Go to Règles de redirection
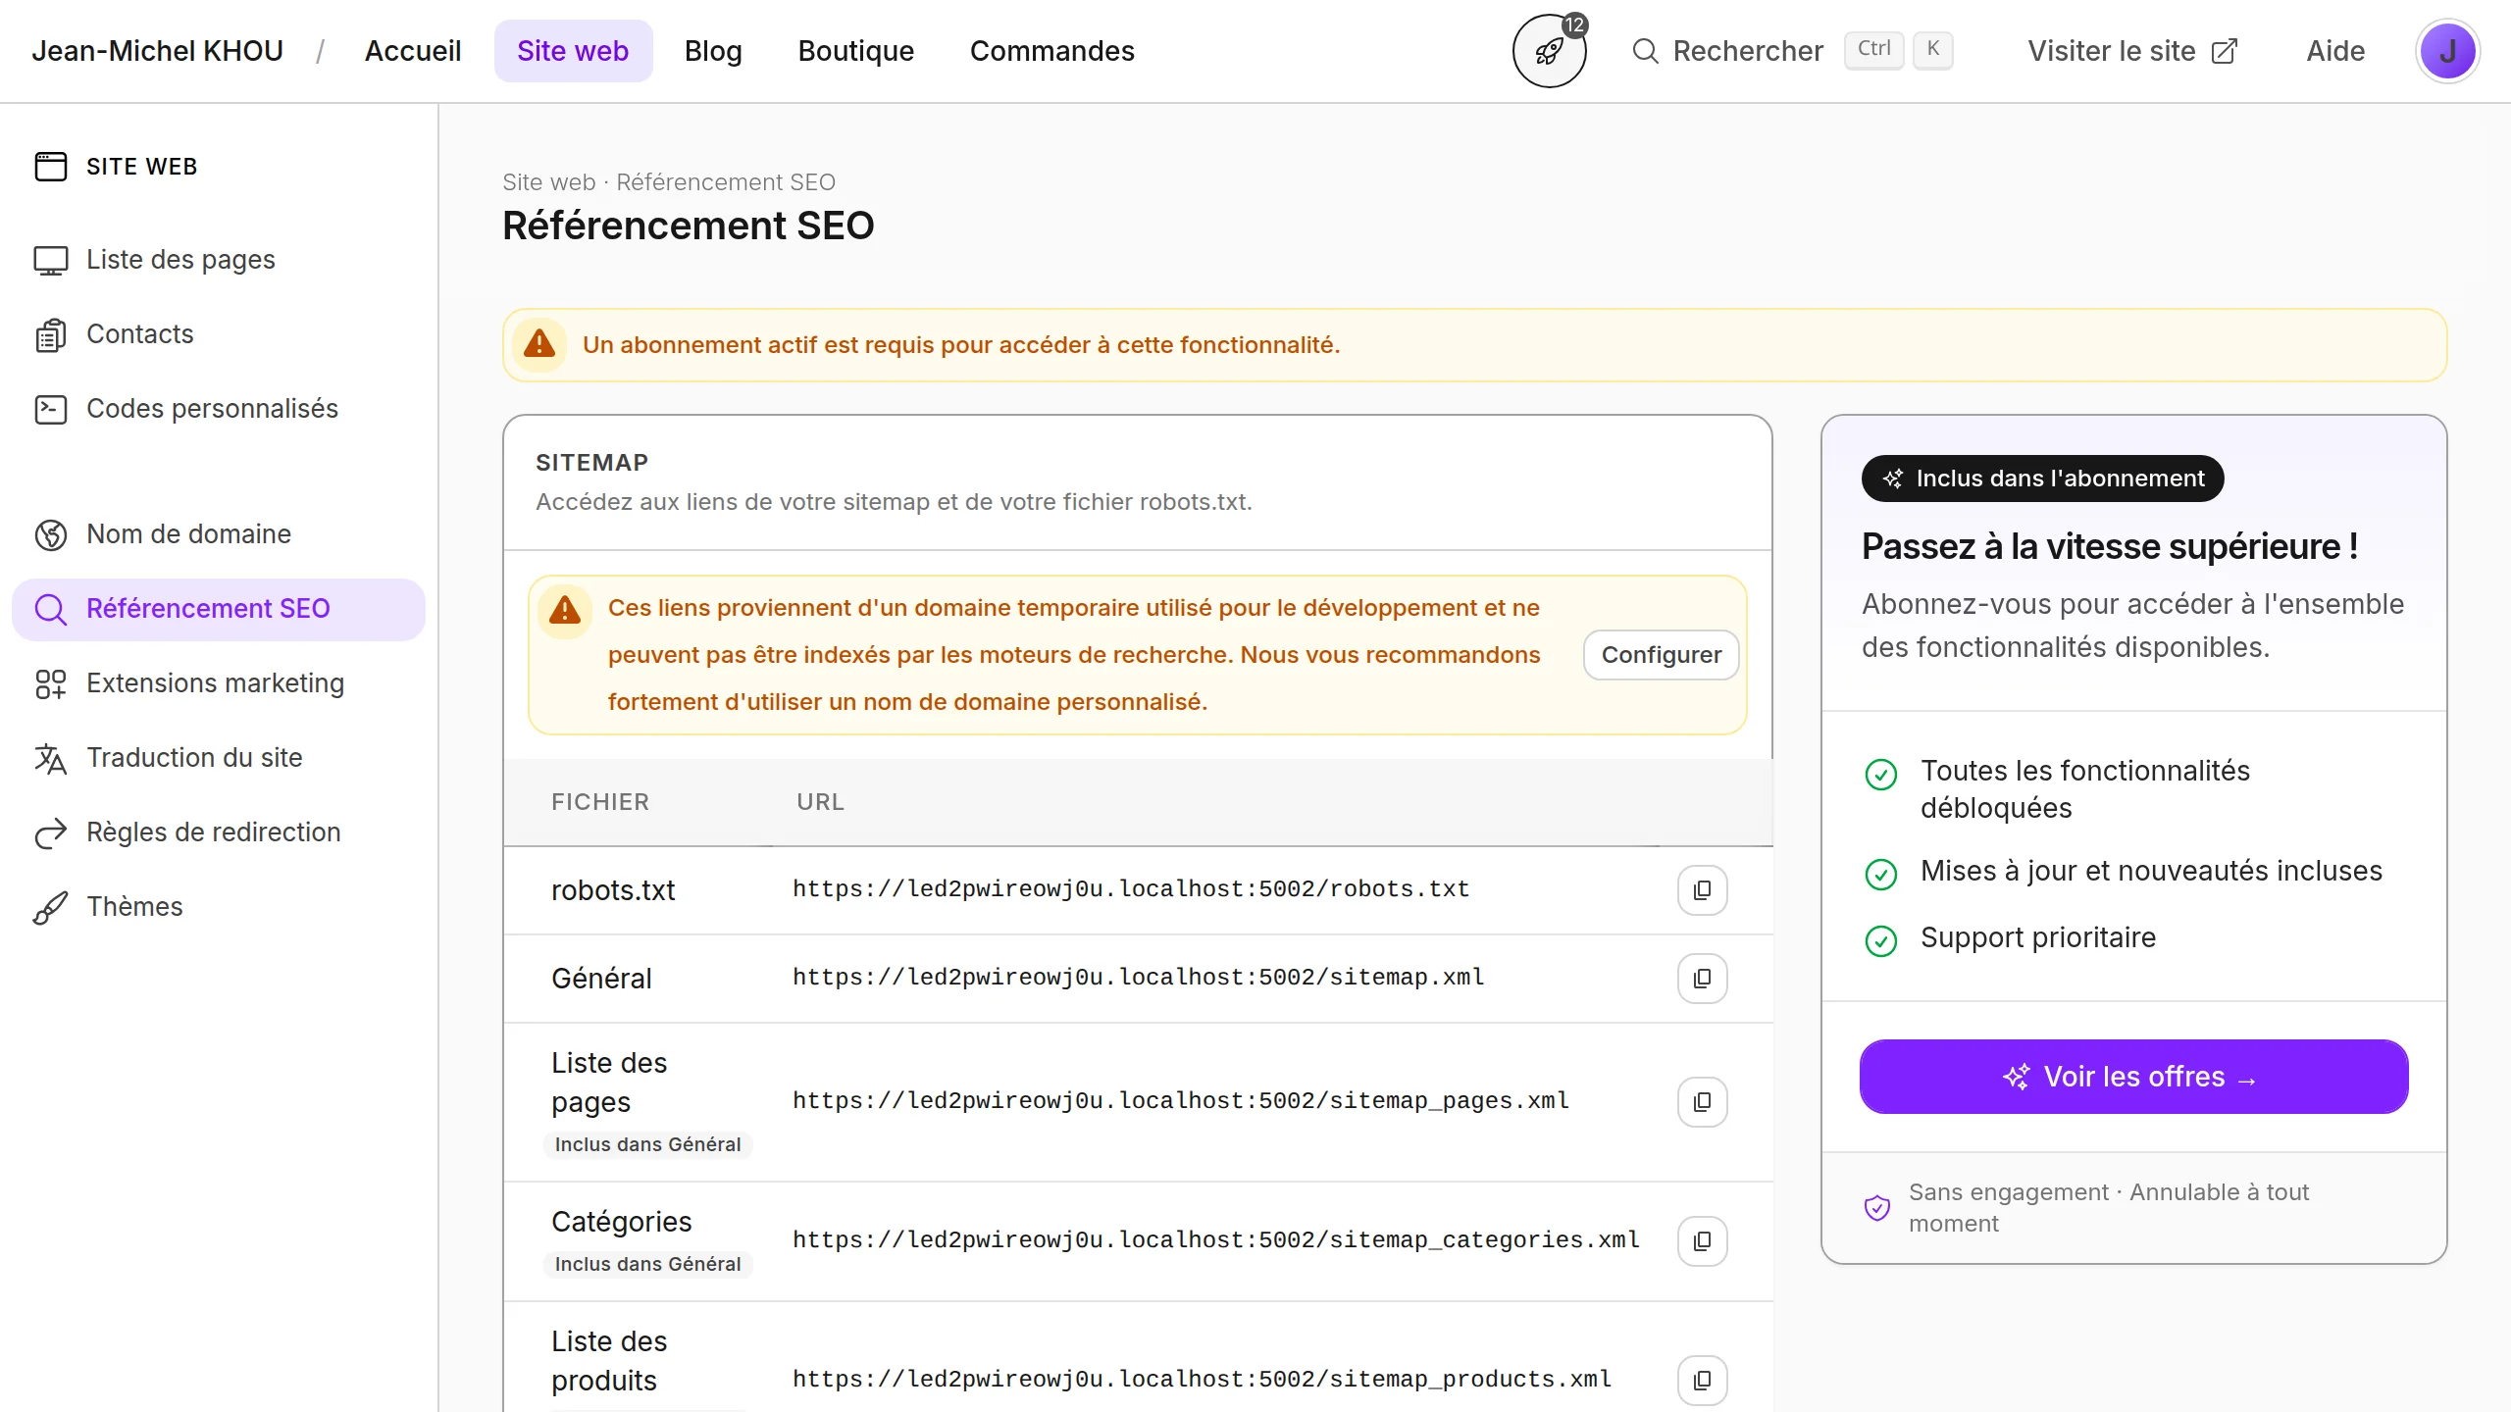 coord(213,832)
